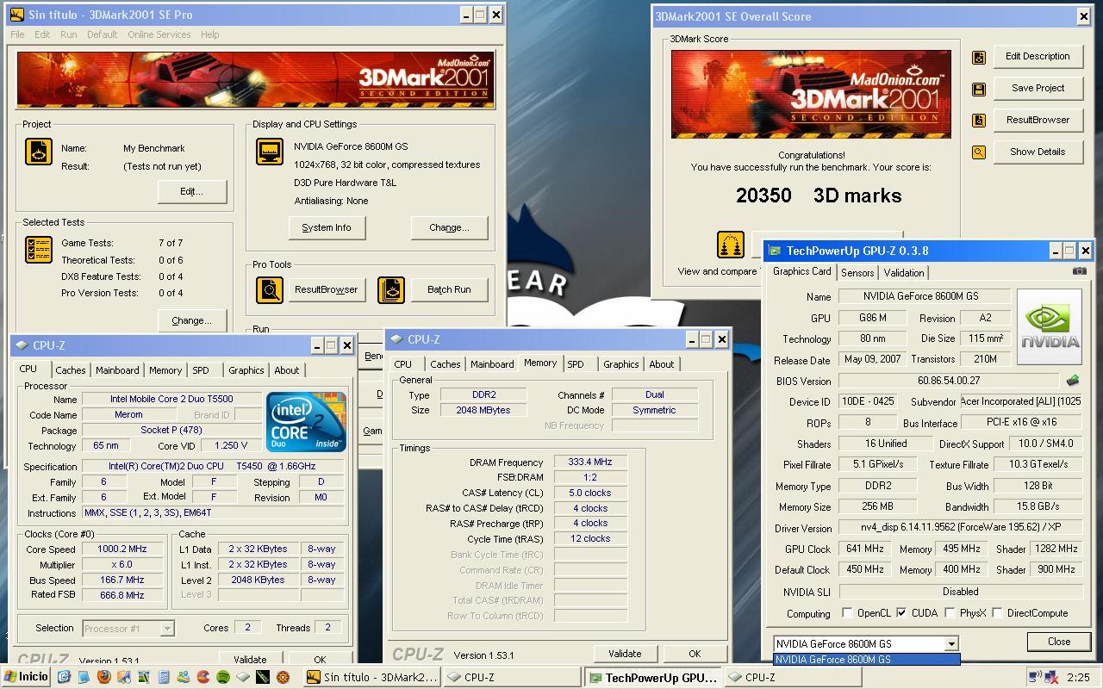Click Validate in the Memory CPU-Z window

click(625, 654)
